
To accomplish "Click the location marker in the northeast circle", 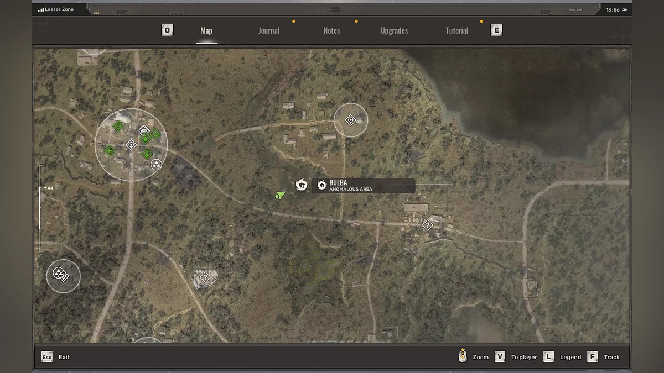I will 350,120.
